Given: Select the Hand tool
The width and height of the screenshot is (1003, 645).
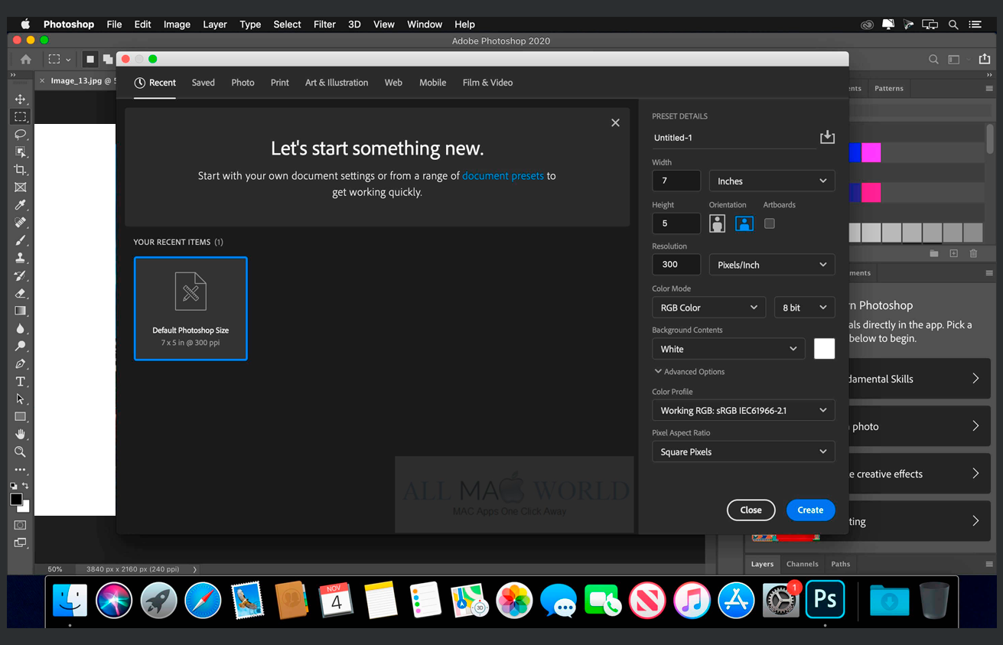Looking at the screenshot, I should point(21,435).
